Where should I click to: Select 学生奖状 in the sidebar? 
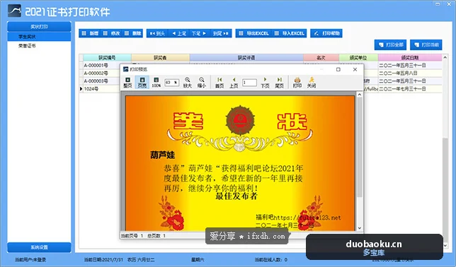coord(39,37)
